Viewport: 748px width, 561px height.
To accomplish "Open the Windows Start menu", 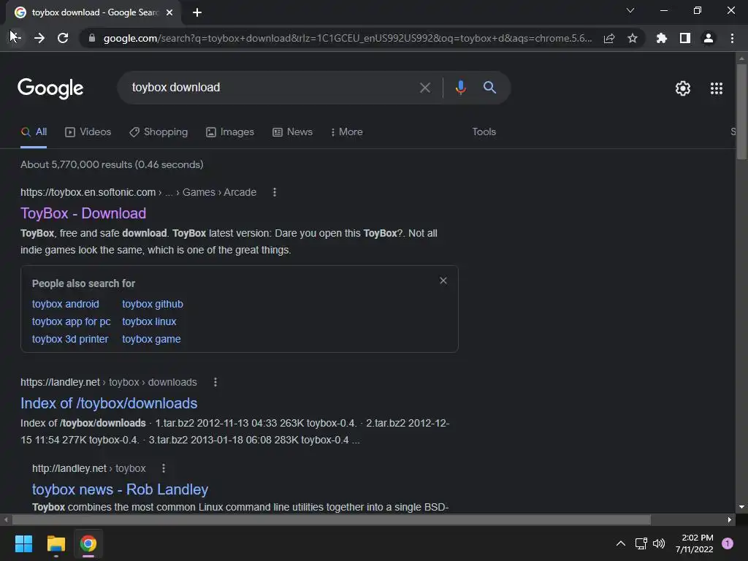I will coord(23,543).
